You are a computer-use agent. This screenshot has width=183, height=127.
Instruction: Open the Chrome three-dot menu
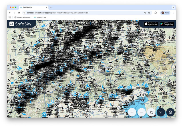pyautogui.click(x=173, y=13)
